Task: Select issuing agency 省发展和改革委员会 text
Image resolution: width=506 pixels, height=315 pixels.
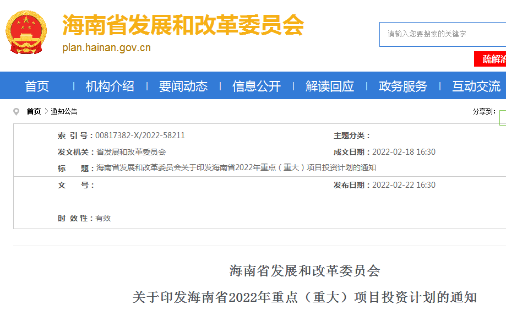Action: point(131,152)
